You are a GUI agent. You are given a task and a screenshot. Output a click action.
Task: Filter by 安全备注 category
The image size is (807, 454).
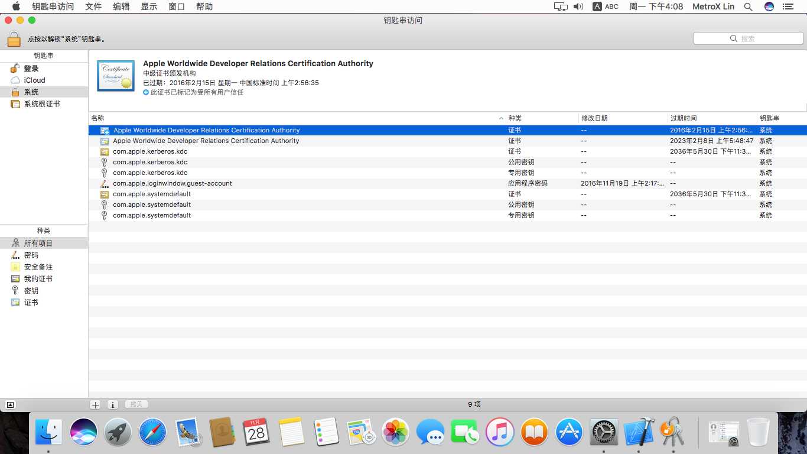click(x=44, y=267)
